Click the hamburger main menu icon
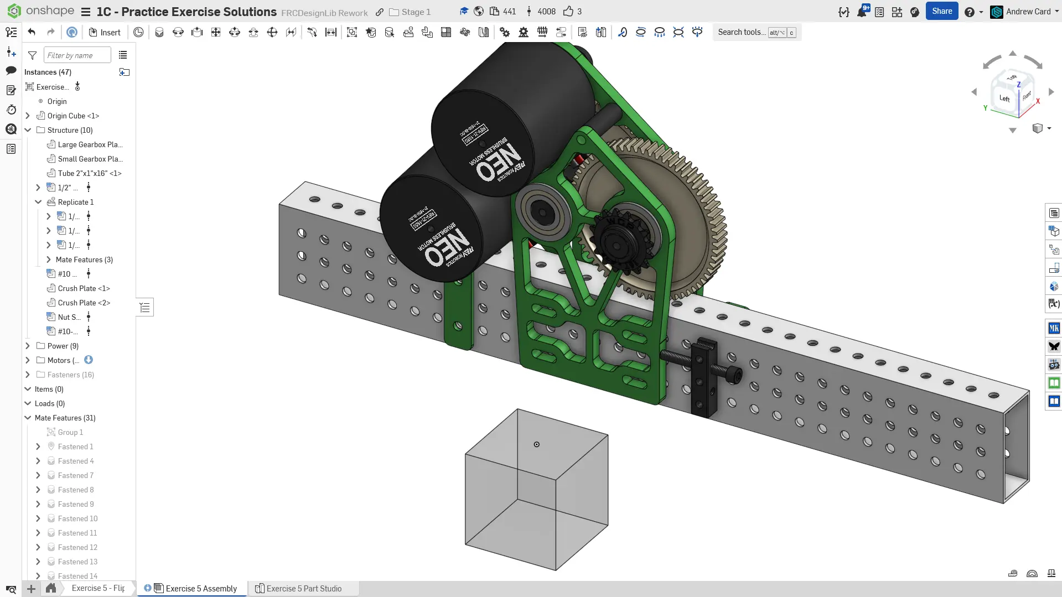 pos(85,12)
